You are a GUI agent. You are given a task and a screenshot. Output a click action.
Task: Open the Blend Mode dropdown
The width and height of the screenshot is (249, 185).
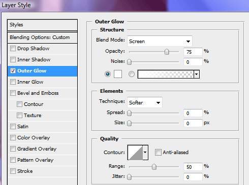click(x=160, y=41)
